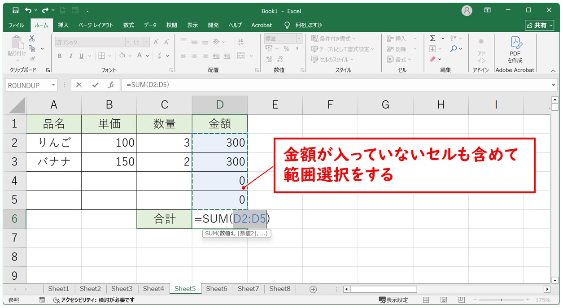
Task: Switch to Normal view icon
Action: (x=426, y=300)
